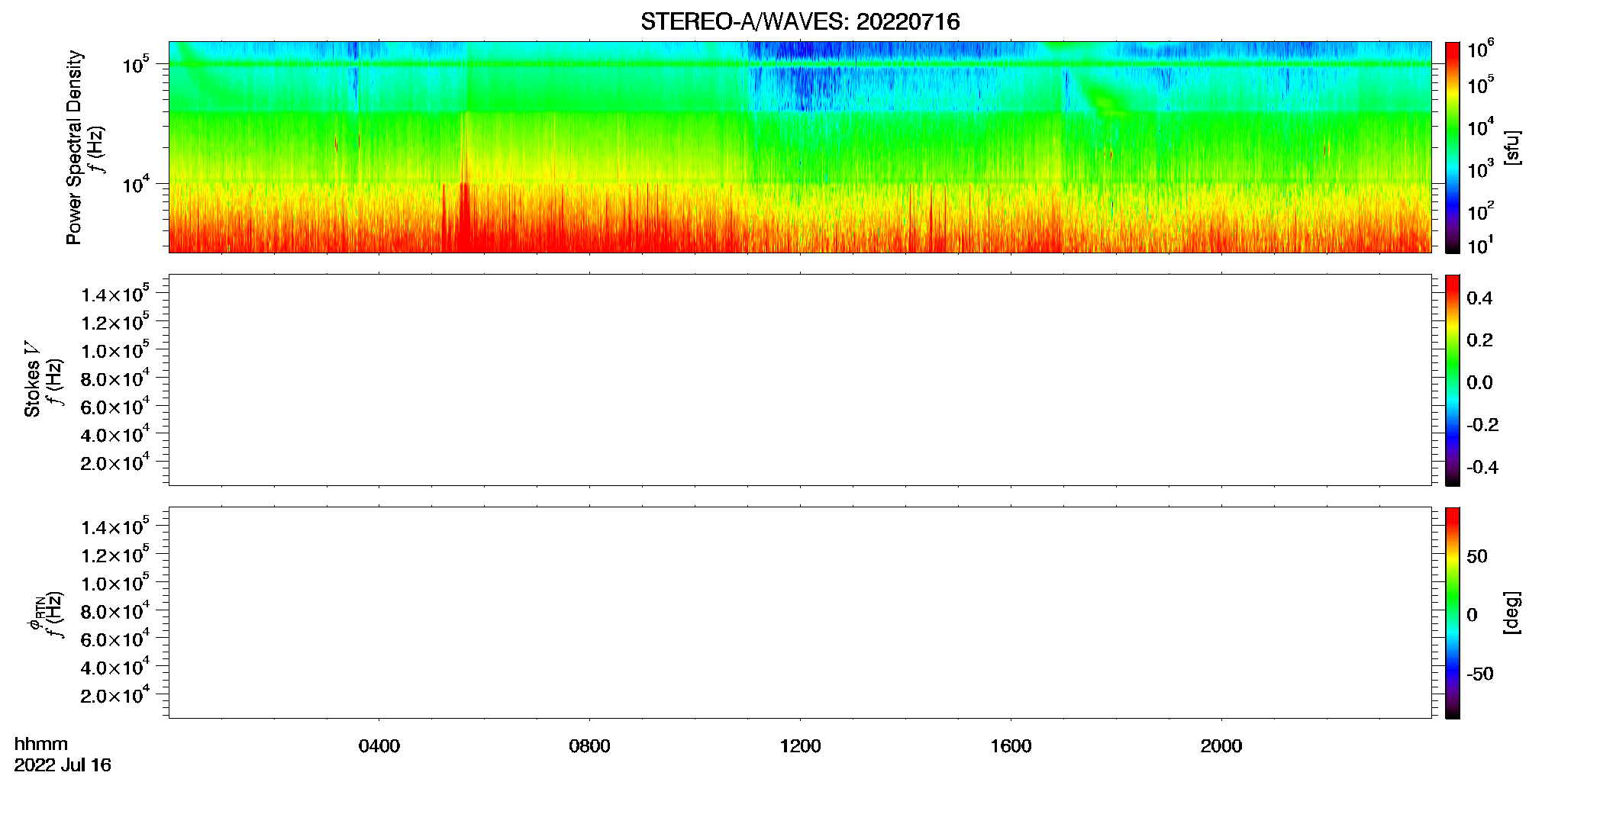Click the 2.0×10^4 tick in Stokes panel

(115, 462)
